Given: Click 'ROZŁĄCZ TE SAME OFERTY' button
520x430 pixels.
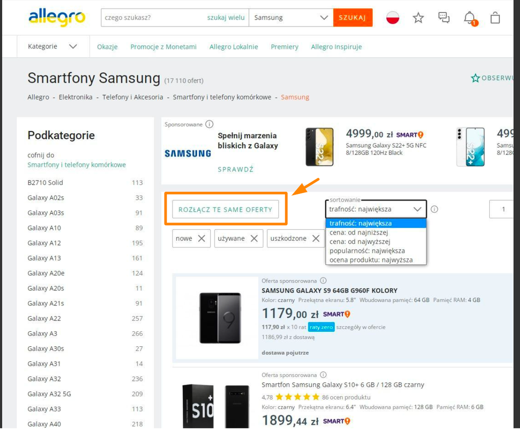Looking at the screenshot, I should [225, 210].
